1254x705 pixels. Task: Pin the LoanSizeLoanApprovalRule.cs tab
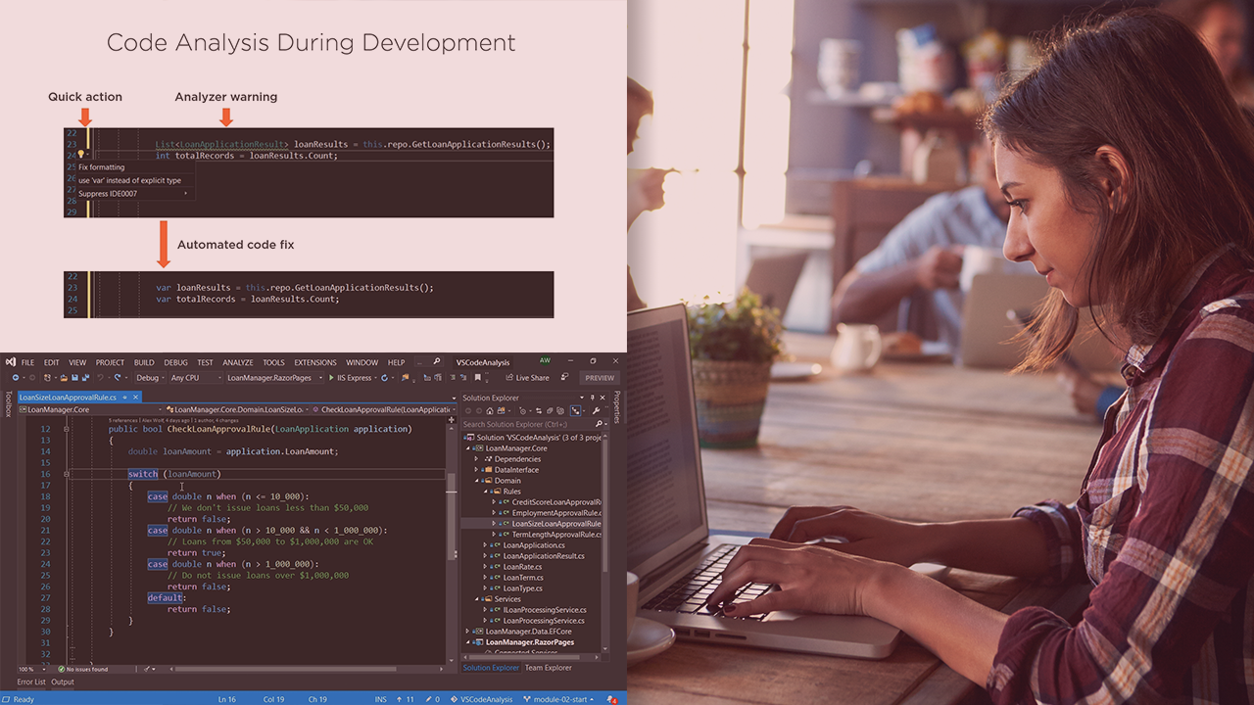[x=124, y=398]
